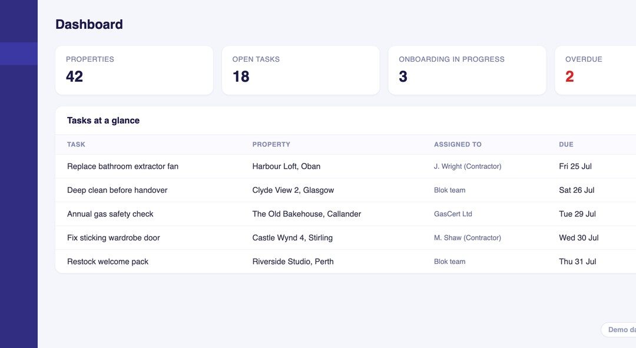Viewport: 636px width, 348px height.
Task: Select the Annual gas safety check row
Action: coord(346,214)
